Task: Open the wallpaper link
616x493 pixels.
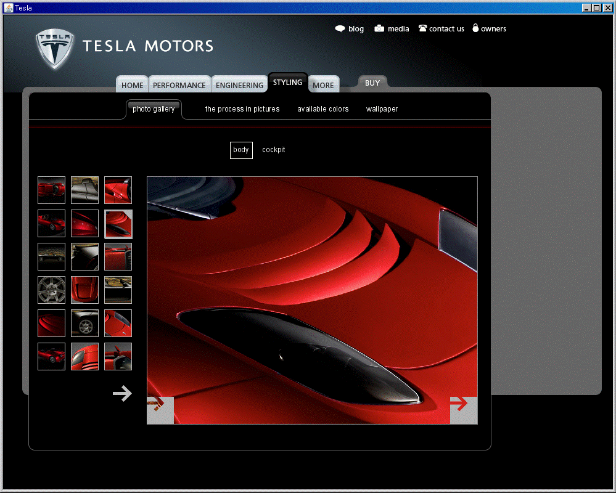Action: (382, 109)
